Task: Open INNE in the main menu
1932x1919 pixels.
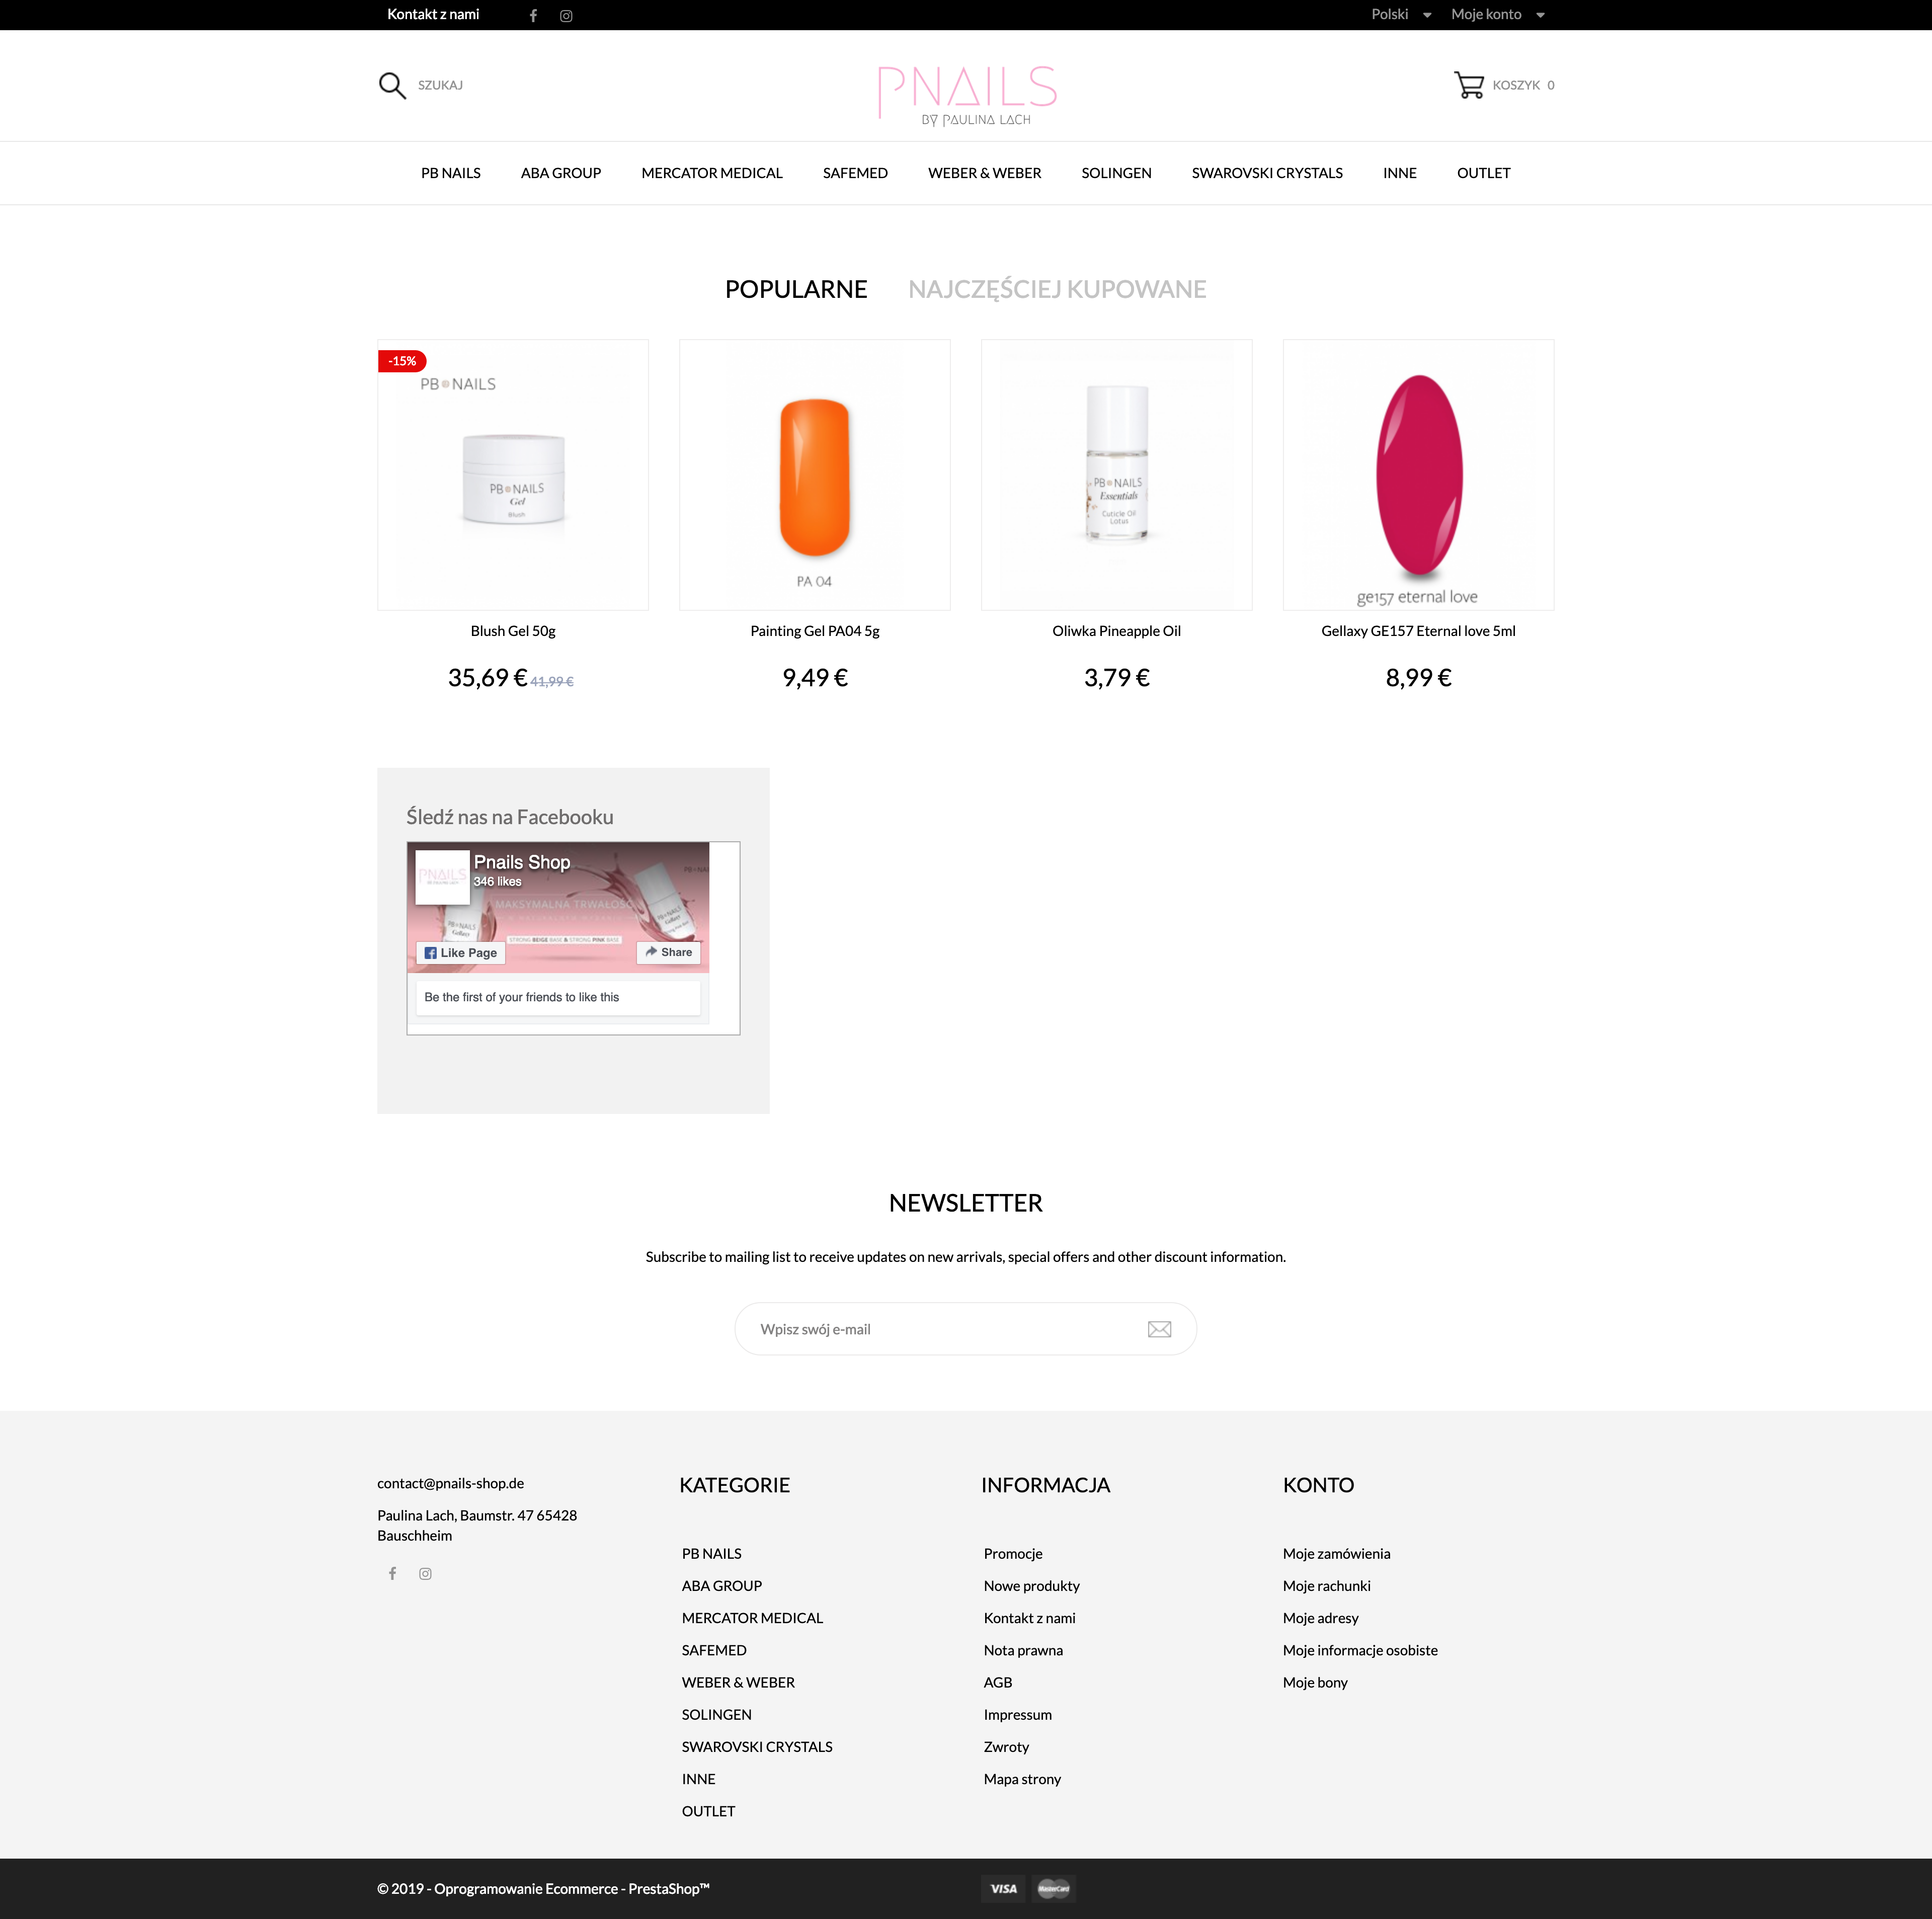Action: point(1399,173)
